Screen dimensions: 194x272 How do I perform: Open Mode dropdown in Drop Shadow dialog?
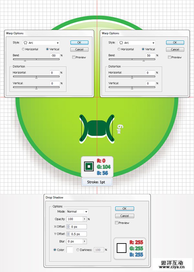point(86,211)
